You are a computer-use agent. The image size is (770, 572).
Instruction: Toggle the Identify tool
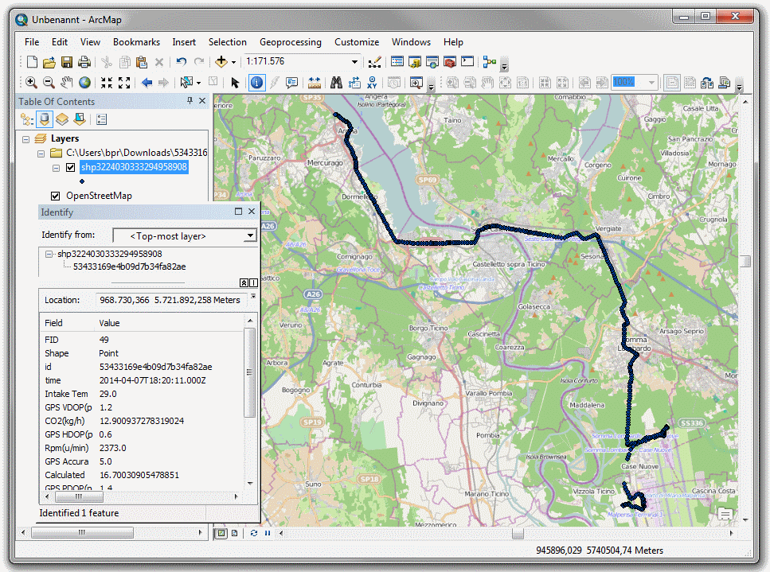coord(256,83)
